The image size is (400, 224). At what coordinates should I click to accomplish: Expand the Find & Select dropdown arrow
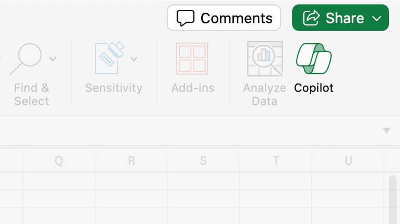(53, 59)
